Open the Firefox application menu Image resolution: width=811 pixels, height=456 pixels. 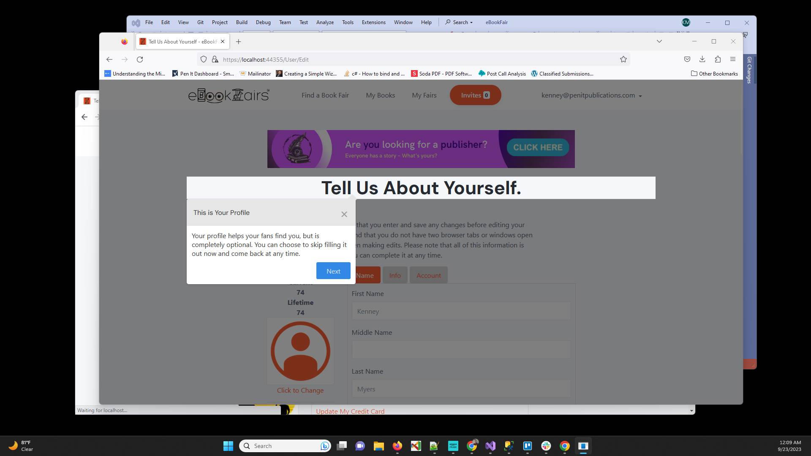pos(733,59)
